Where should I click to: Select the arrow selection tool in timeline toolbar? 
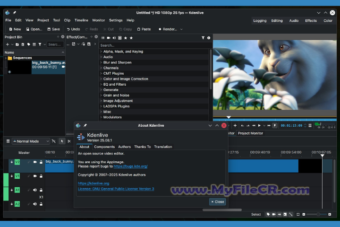(62, 141)
